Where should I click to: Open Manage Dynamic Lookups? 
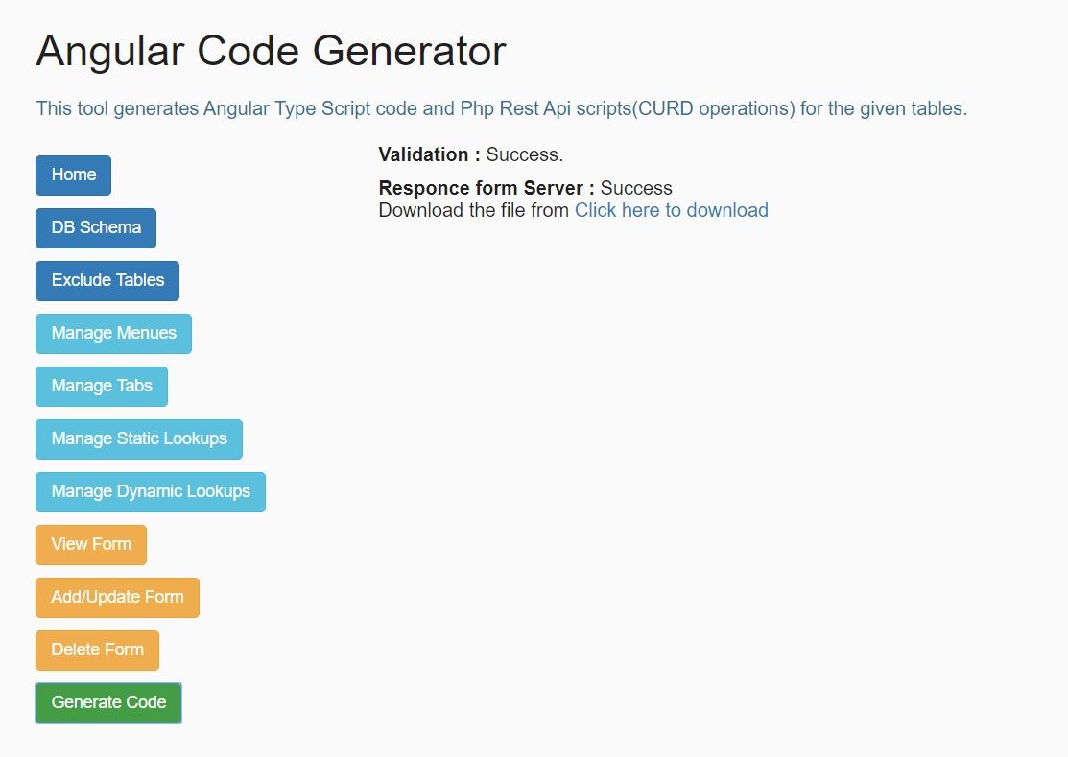tap(151, 491)
